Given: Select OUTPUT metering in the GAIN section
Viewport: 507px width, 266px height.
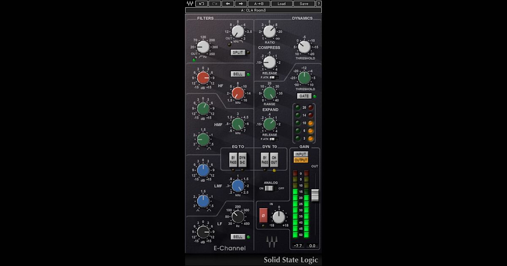Looking at the screenshot, I should click(301, 160).
